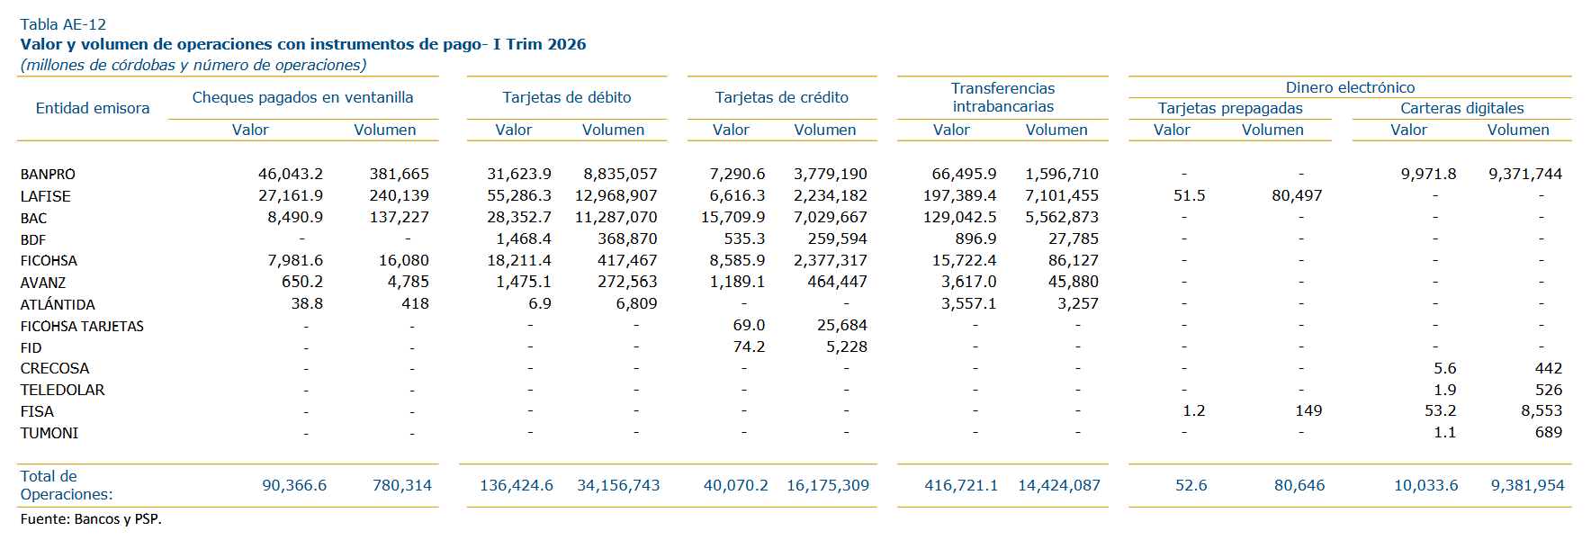This screenshot has height=558, width=1591.
Task: Click BAC credit value 15,709.9
Action: pyautogui.click(x=733, y=217)
